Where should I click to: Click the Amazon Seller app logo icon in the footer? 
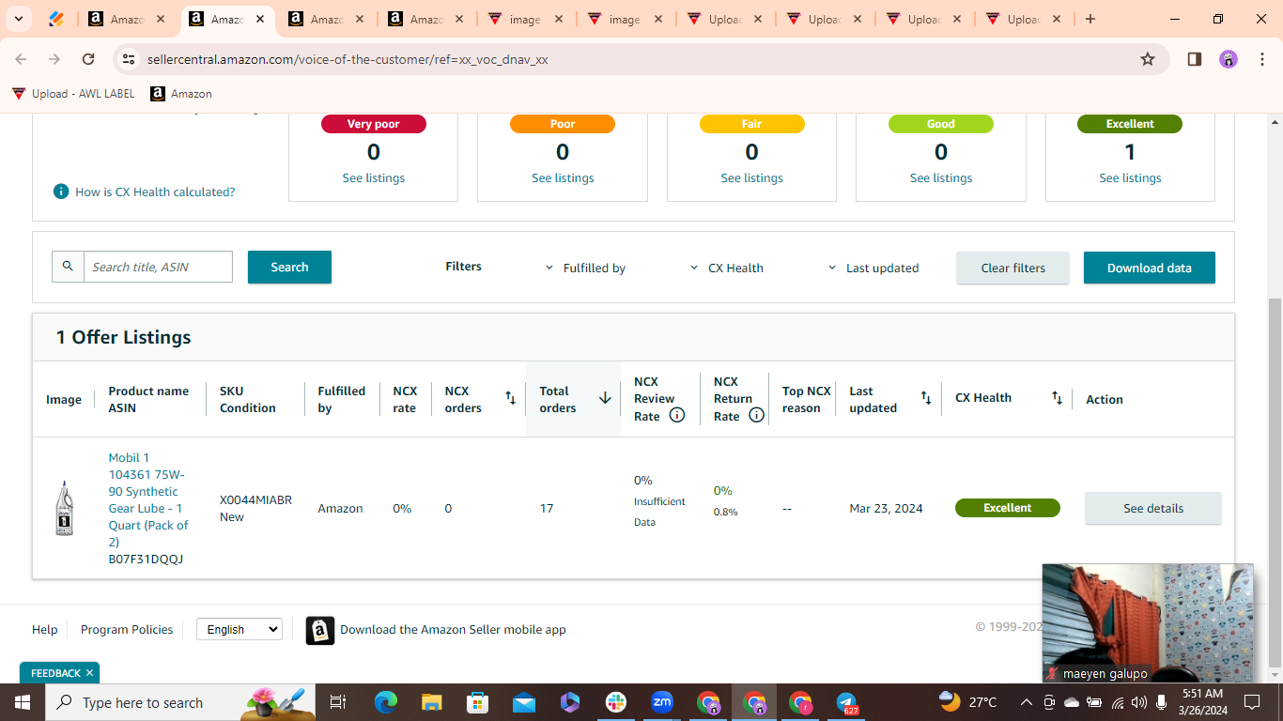(320, 630)
